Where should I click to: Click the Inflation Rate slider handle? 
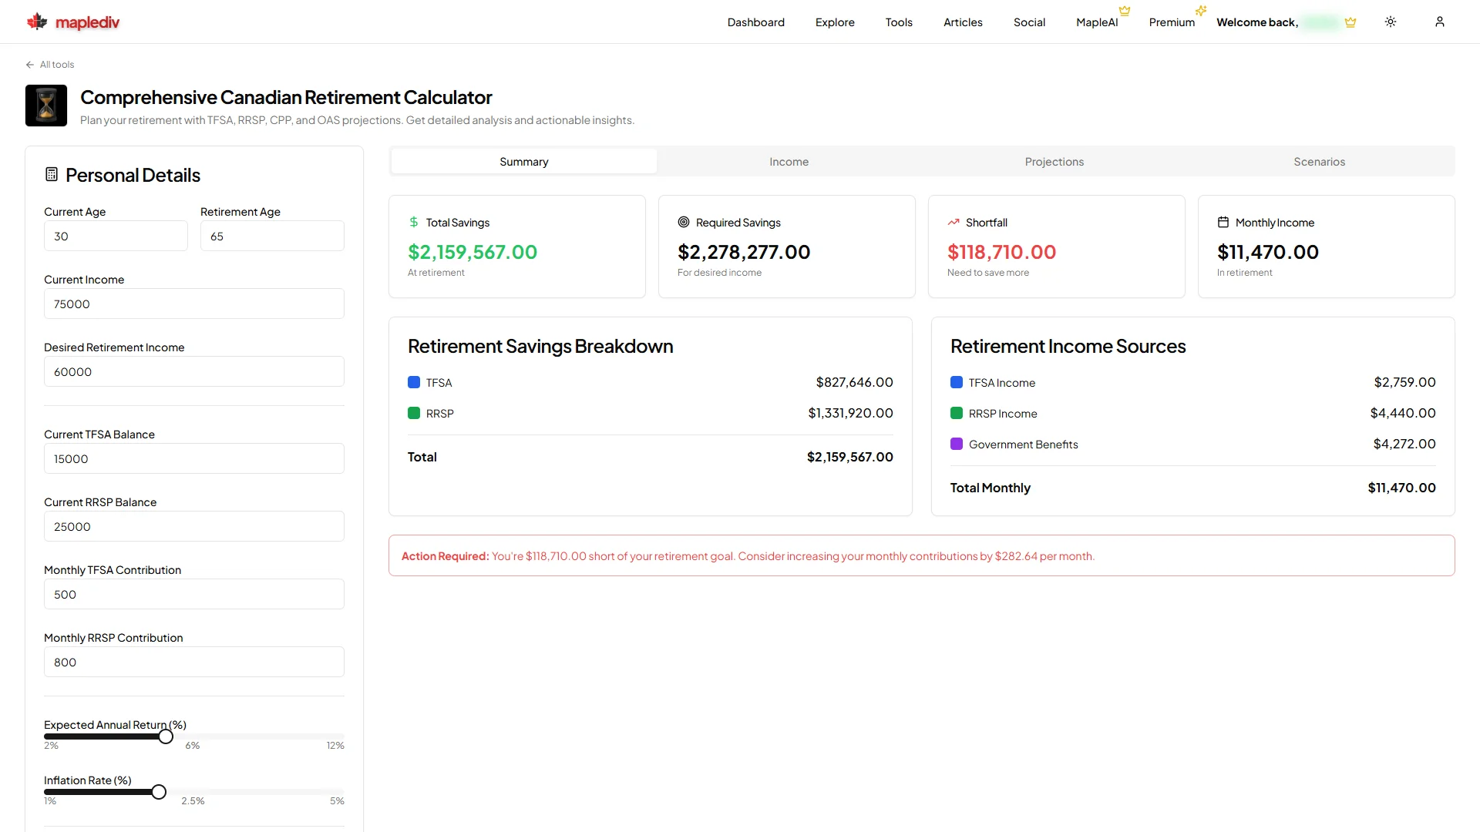point(159,792)
